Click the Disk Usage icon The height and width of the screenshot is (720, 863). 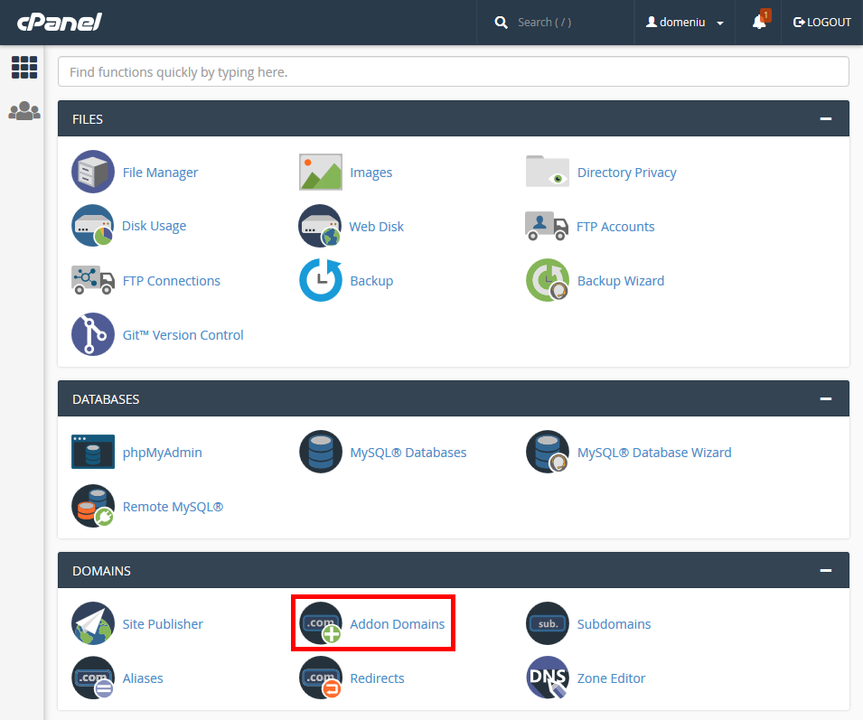click(93, 226)
